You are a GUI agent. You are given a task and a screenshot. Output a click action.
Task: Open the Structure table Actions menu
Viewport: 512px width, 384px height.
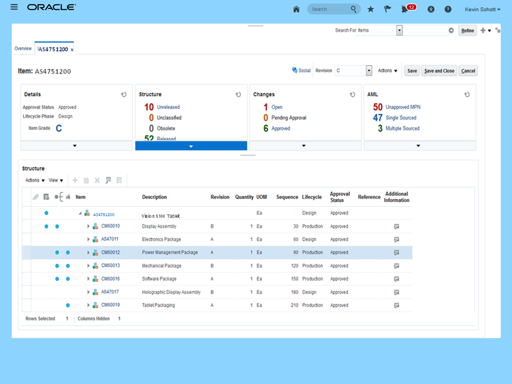[35, 180]
